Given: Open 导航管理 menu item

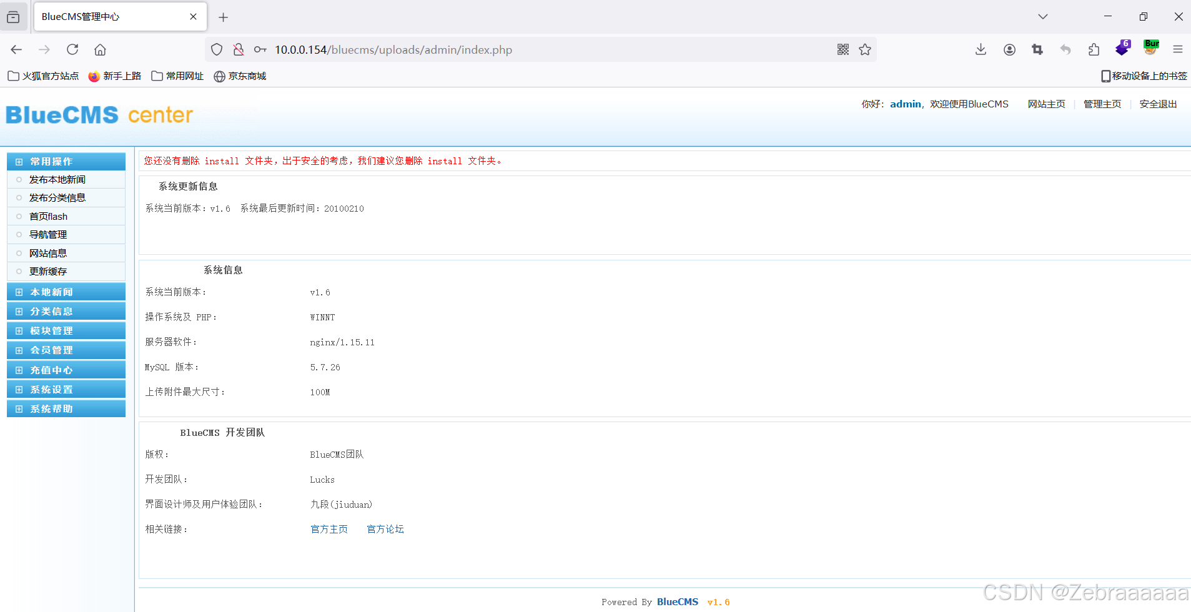Looking at the screenshot, I should pyautogui.click(x=48, y=235).
